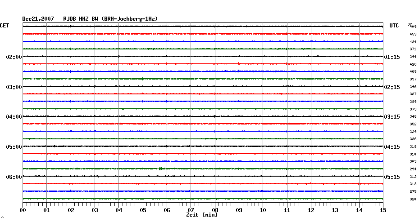Screen dimensions: 419x222
Task: Click the UTC timezone header
Action: point(394,26)
